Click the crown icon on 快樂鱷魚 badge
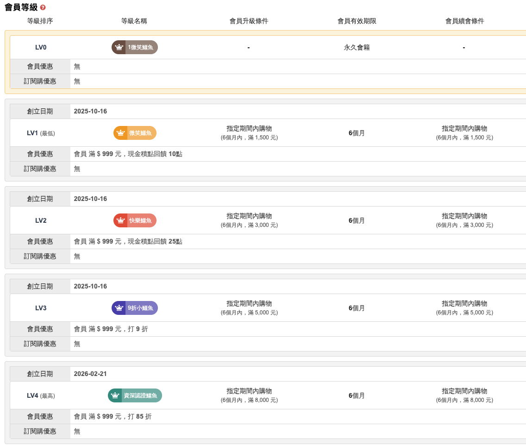526x445 pixels. pyautogui.click(x=121, y=220)
